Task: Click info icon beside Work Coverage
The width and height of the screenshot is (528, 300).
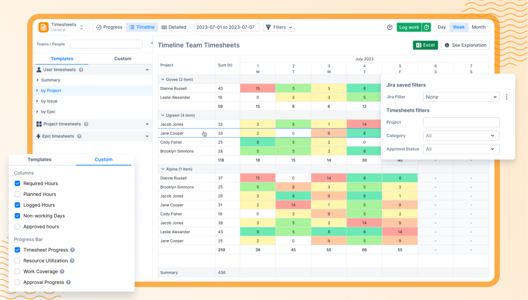Action: [62, 272]
